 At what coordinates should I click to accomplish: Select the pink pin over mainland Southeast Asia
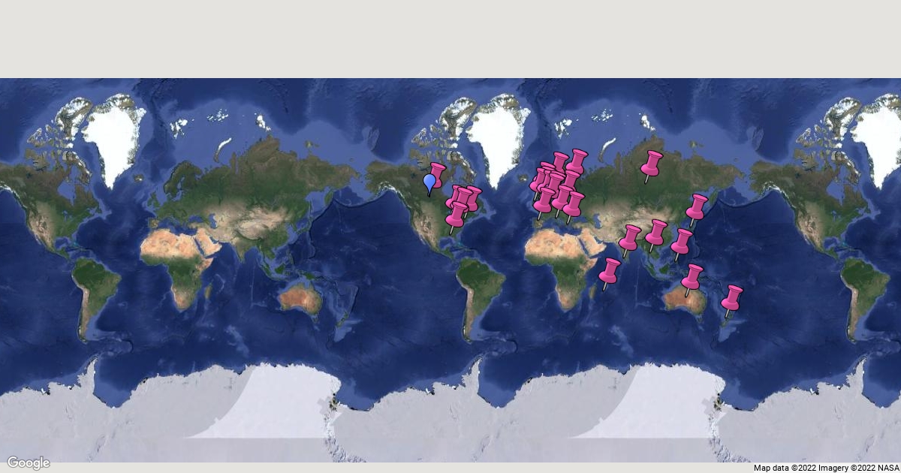(x=655, y=234)
